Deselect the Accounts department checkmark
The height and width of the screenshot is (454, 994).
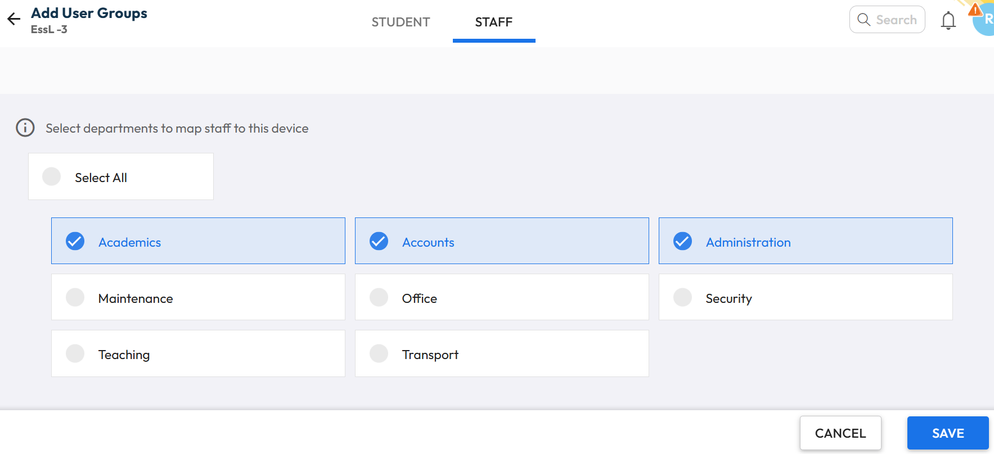tap(379, 241)
